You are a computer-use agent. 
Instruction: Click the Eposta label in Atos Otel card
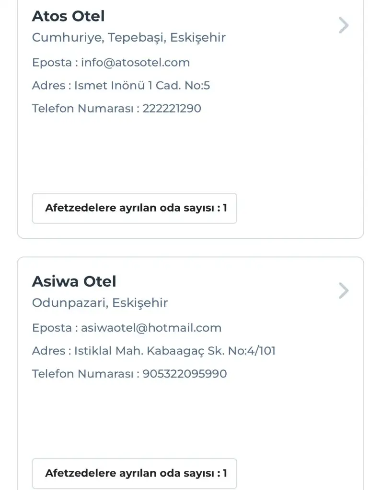[52, 63]
